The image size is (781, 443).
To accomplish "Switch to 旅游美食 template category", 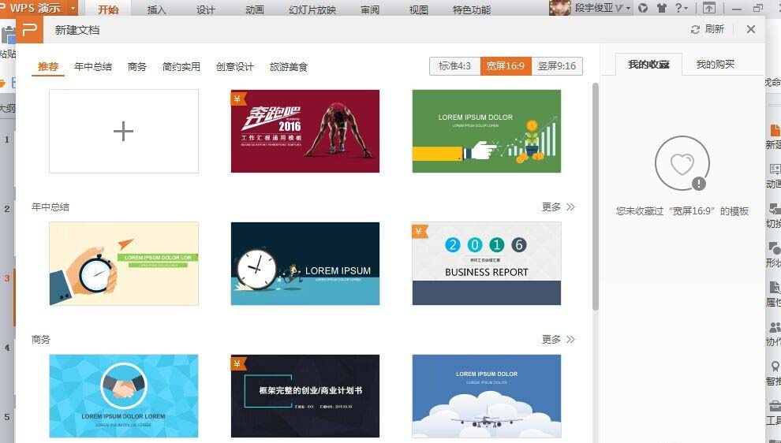I will [289, 67].
